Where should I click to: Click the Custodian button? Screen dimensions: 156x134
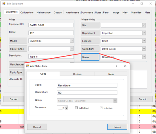coord(90,49)
